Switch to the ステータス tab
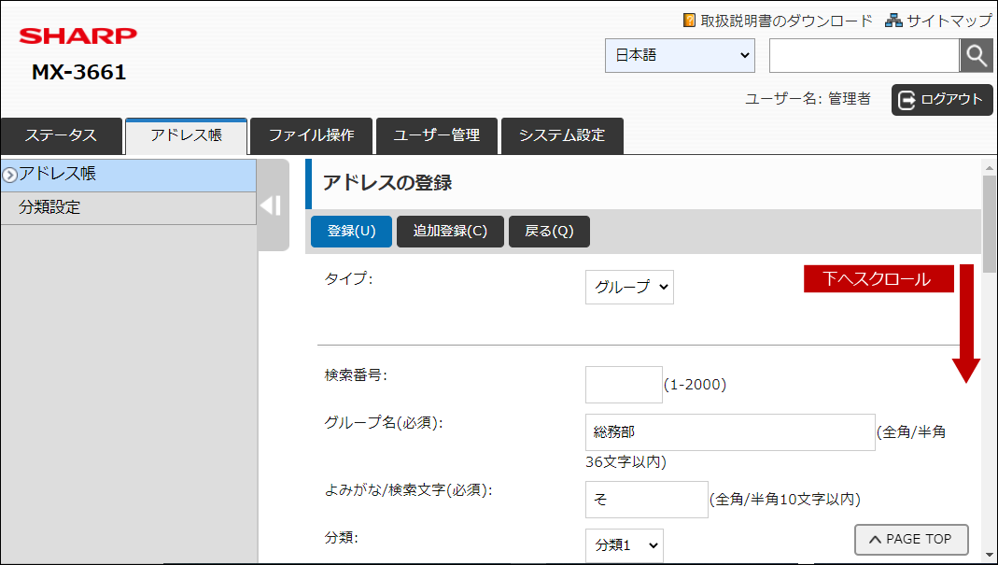This screenshot has height=565, width=998. tap(61, 135)
